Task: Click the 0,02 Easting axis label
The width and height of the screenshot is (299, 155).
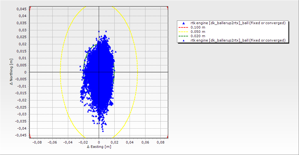Action: 114,142
